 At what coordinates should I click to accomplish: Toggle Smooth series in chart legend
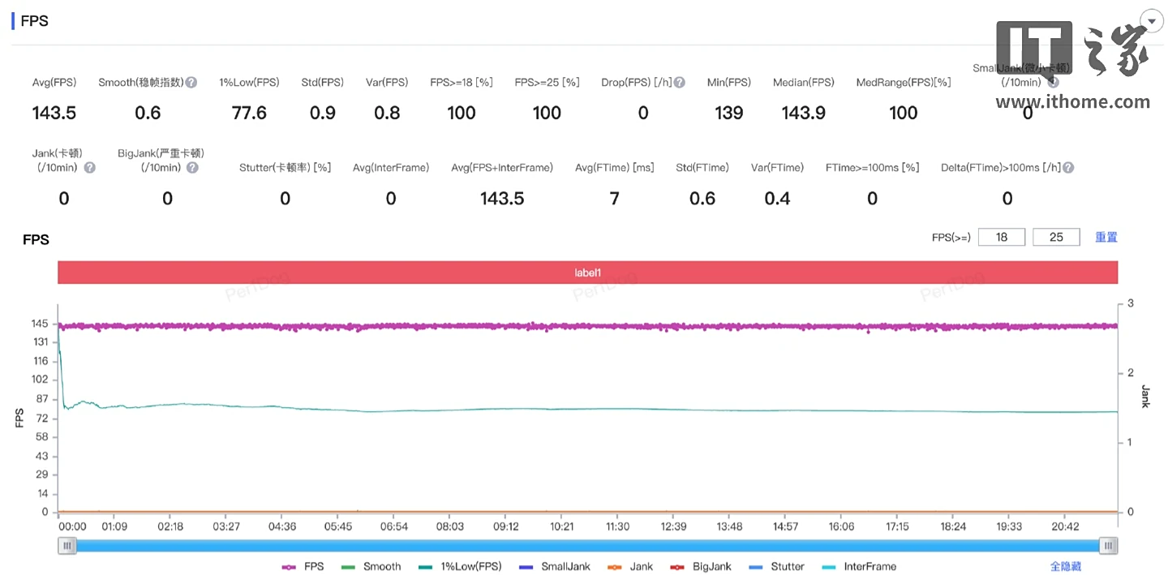click(x=371, y=567)
